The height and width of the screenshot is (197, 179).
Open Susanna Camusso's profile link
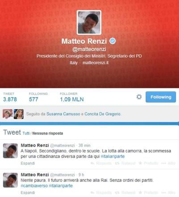click(x=63, y=114)
